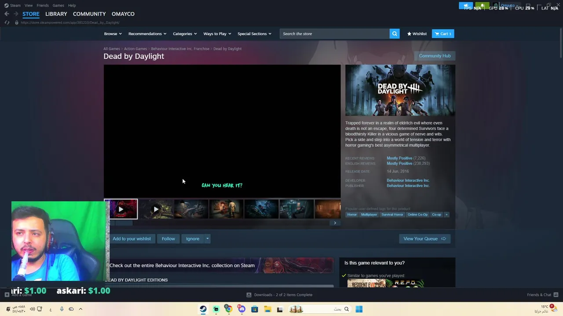Expand the Categories dropdown
The height and width of the screenshot is (316, 563).
(185, 34)
